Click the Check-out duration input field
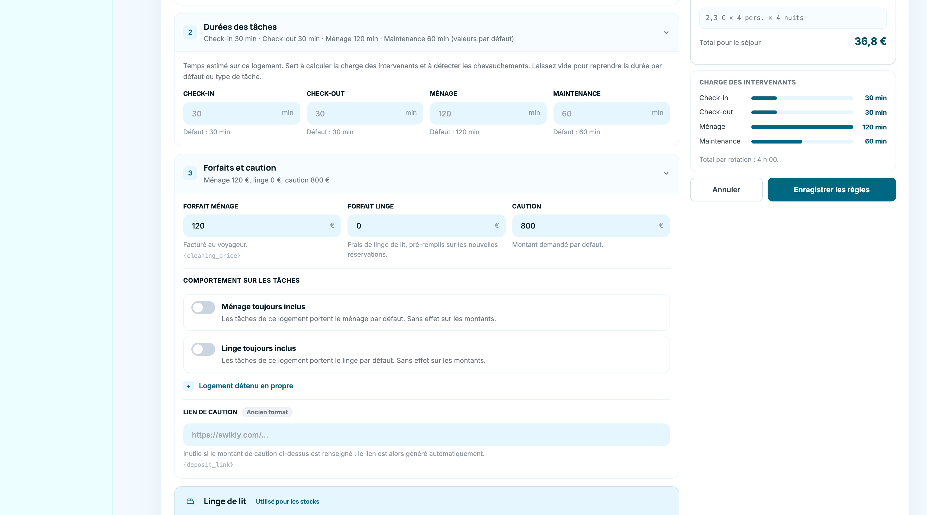Viewport: 927px width, 515px height. click(x=365, y=113)
